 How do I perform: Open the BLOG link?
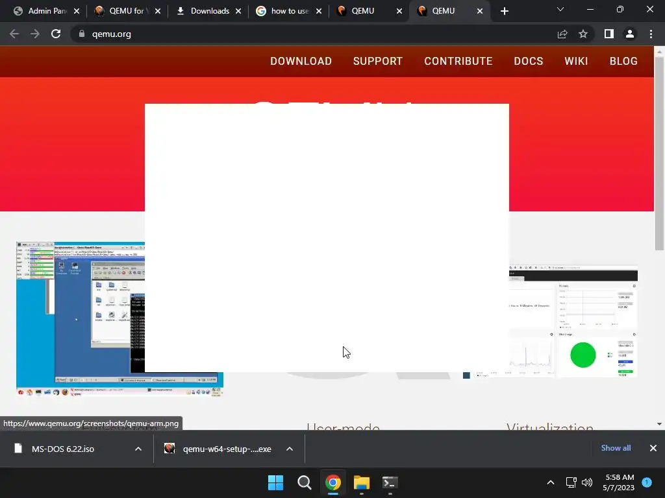pyautogui.click(x=623, y=61)
